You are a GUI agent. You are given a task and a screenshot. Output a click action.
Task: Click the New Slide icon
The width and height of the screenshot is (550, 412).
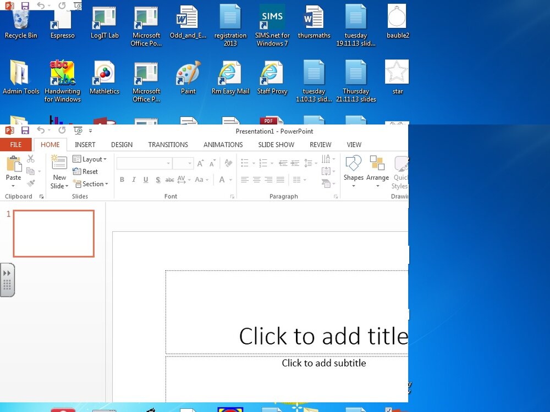[59, 163]
